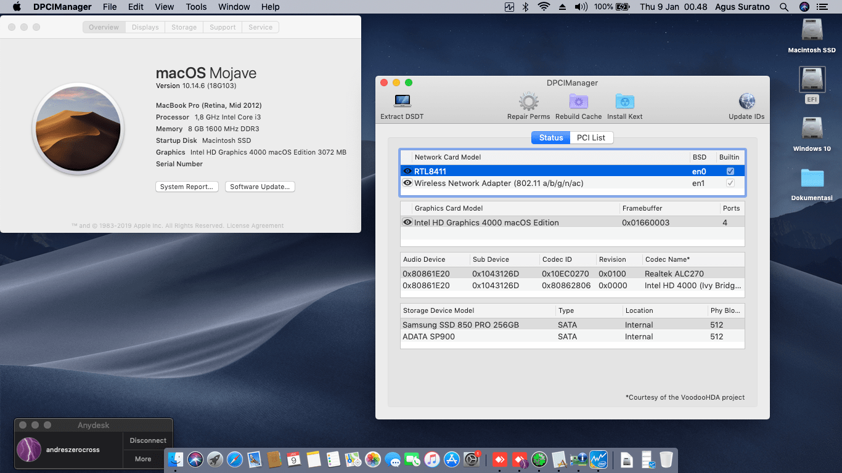Click Disconnect in the Anydesk panel
This screenshot has width=842, height=473.
(x=148, y=440)
